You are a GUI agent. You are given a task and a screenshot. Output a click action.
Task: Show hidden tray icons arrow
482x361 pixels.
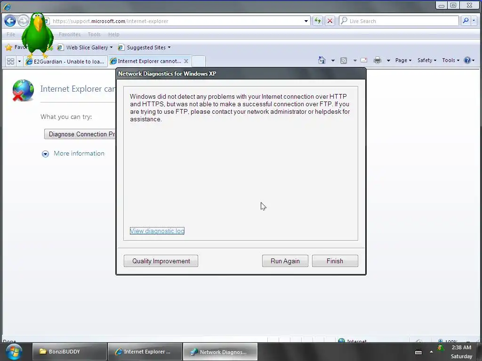pyautogui.click(x=431, y=352)
